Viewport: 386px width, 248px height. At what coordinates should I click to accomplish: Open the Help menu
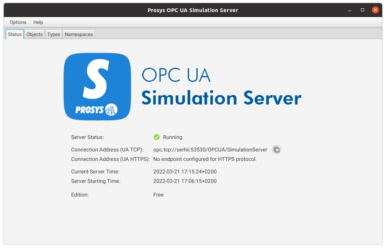[38, 22]
